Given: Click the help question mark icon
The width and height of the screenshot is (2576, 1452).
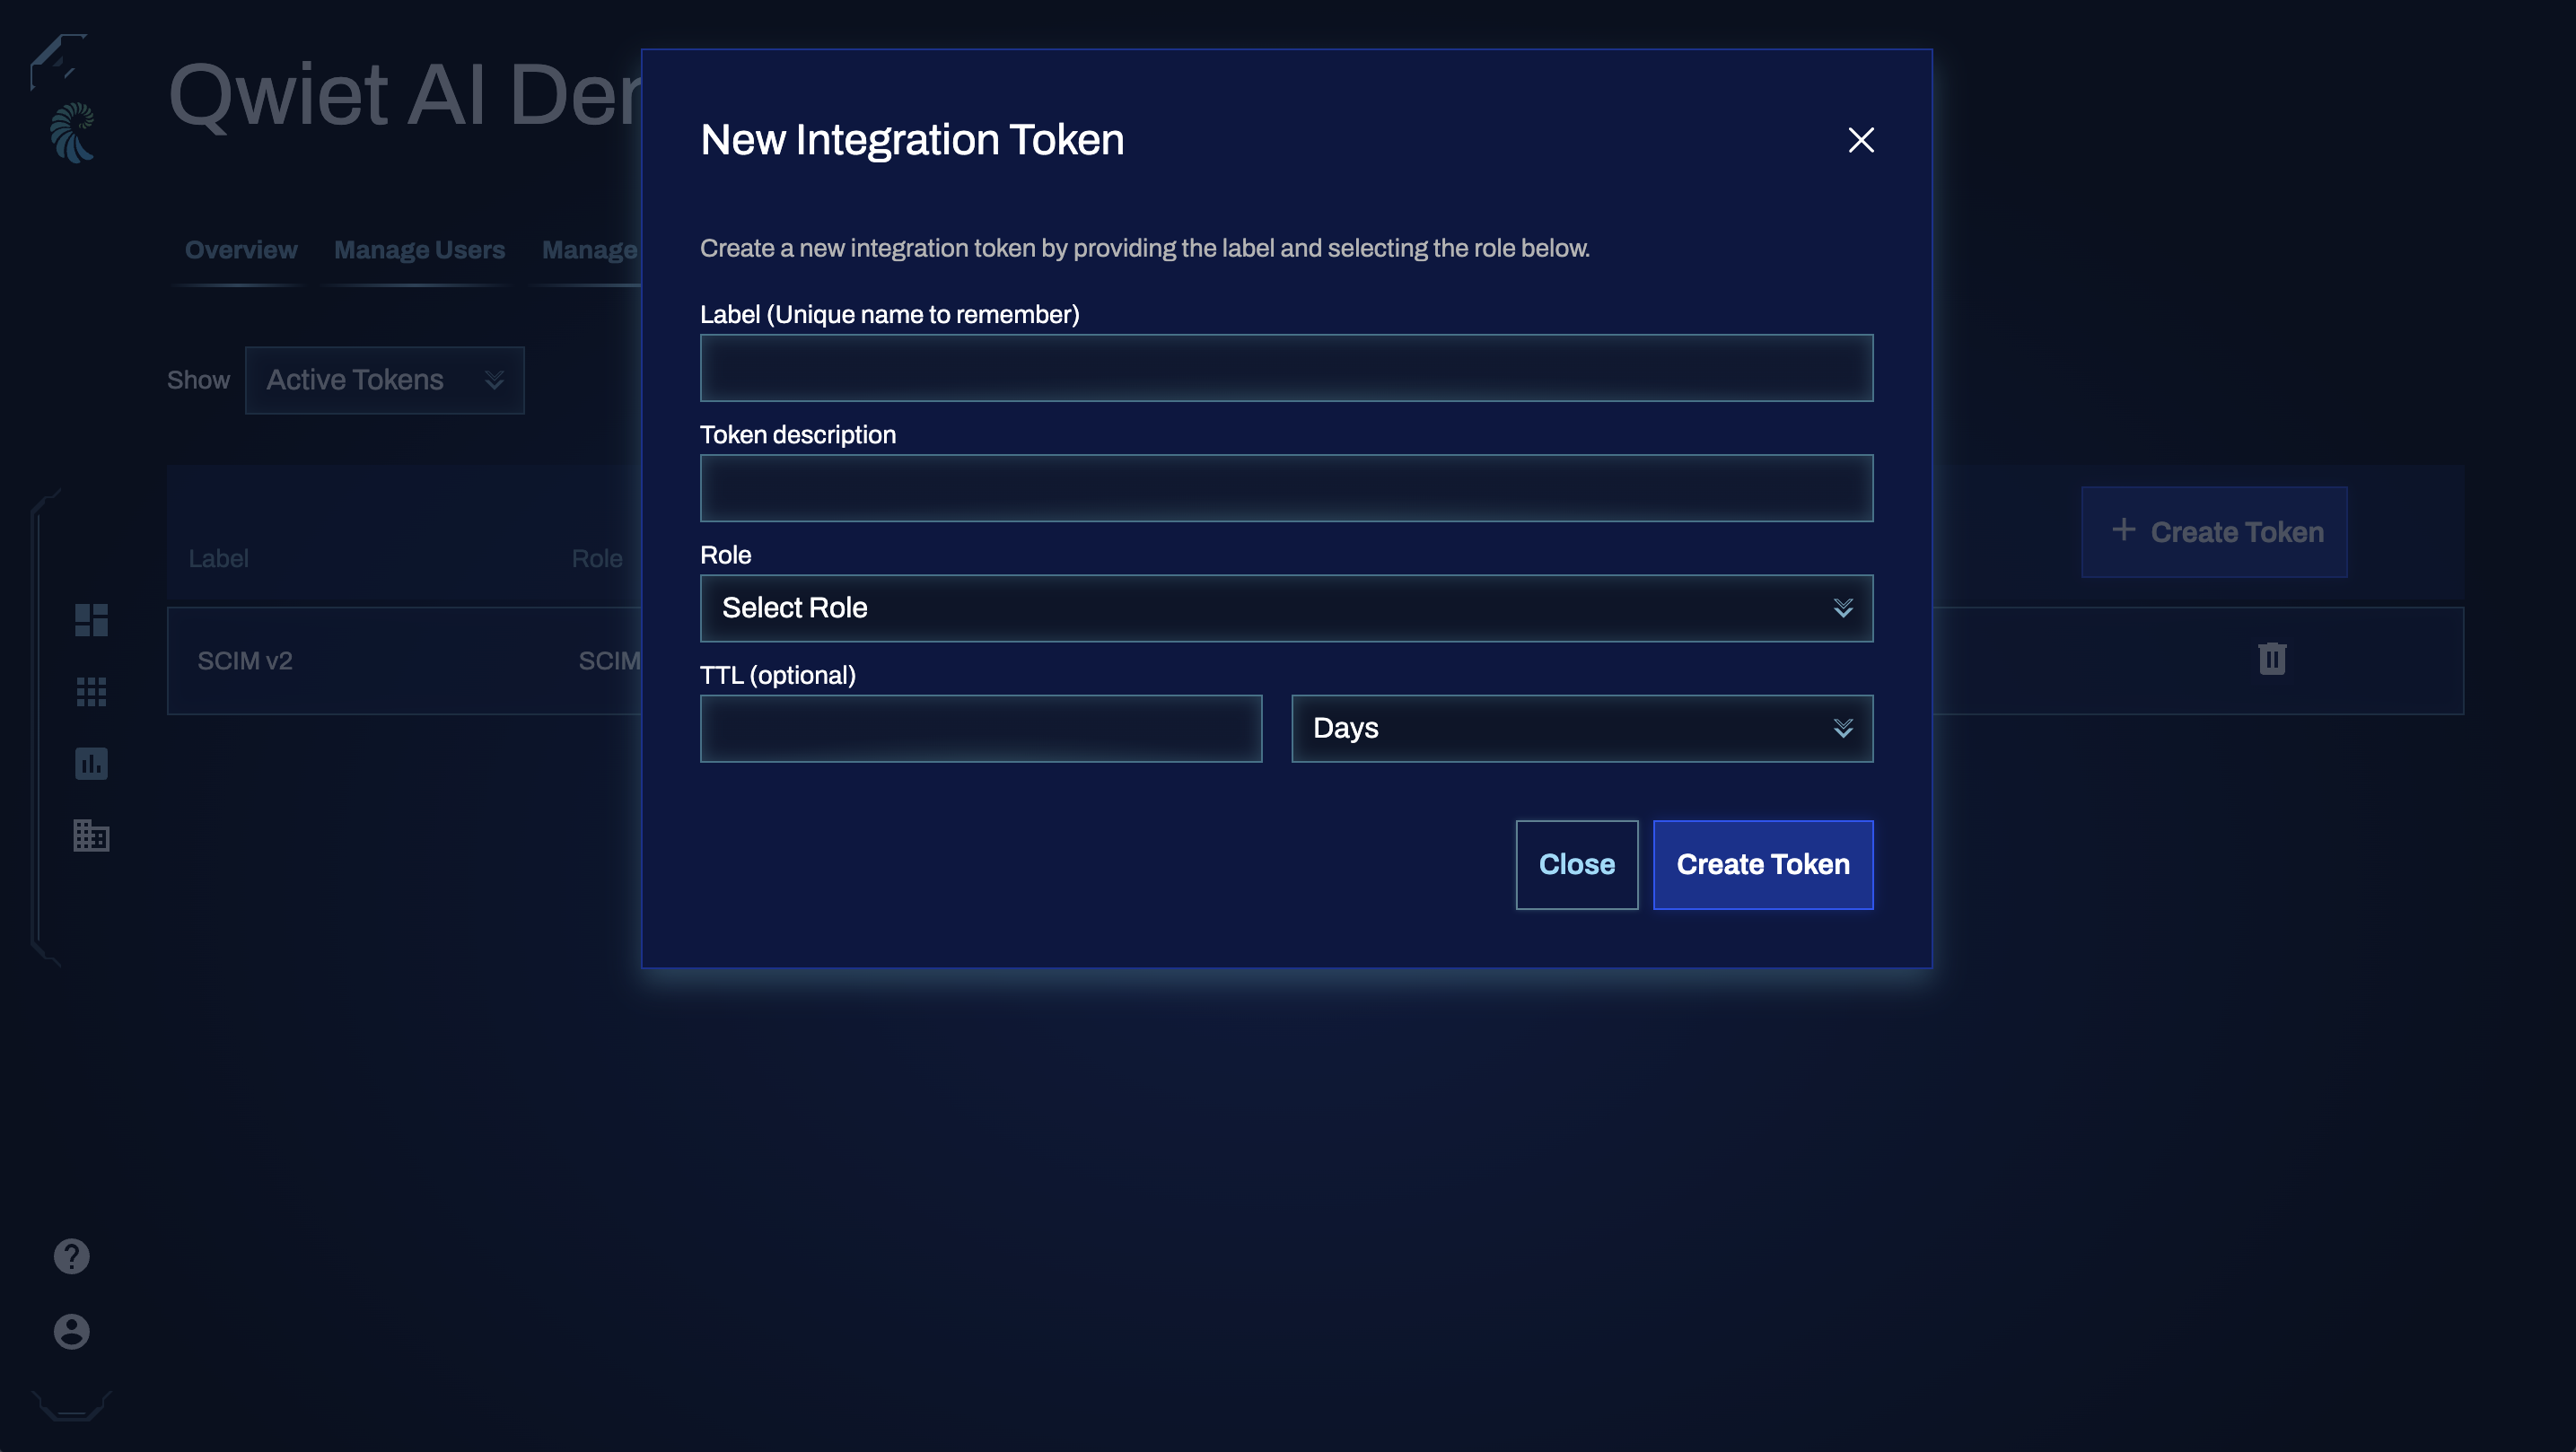Looking at the screenshot, I should [71, 1257].
